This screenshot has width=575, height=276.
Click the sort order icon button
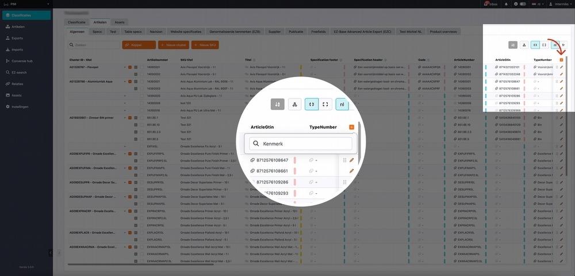tap(278, 104)
